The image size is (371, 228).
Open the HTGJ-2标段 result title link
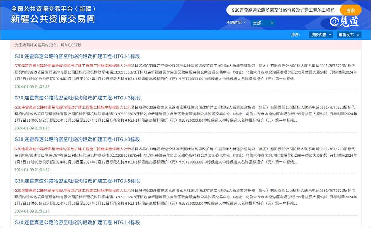[x=77, y=98]
